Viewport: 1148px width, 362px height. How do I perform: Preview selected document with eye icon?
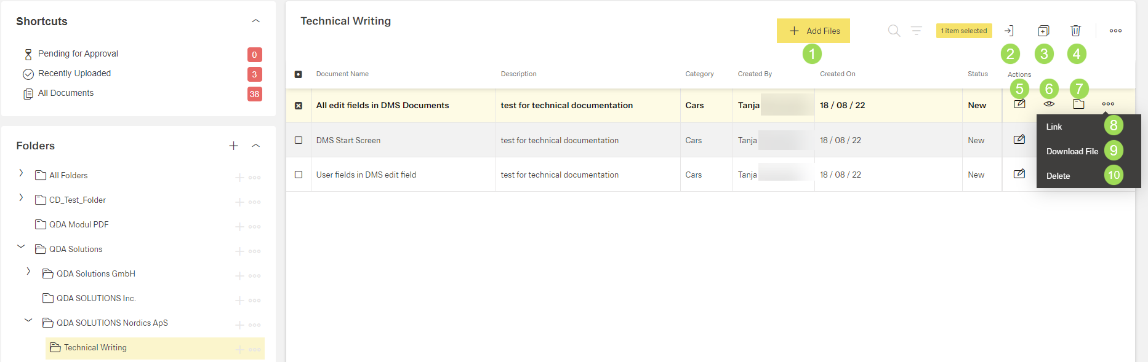(x=1049, y=104)
